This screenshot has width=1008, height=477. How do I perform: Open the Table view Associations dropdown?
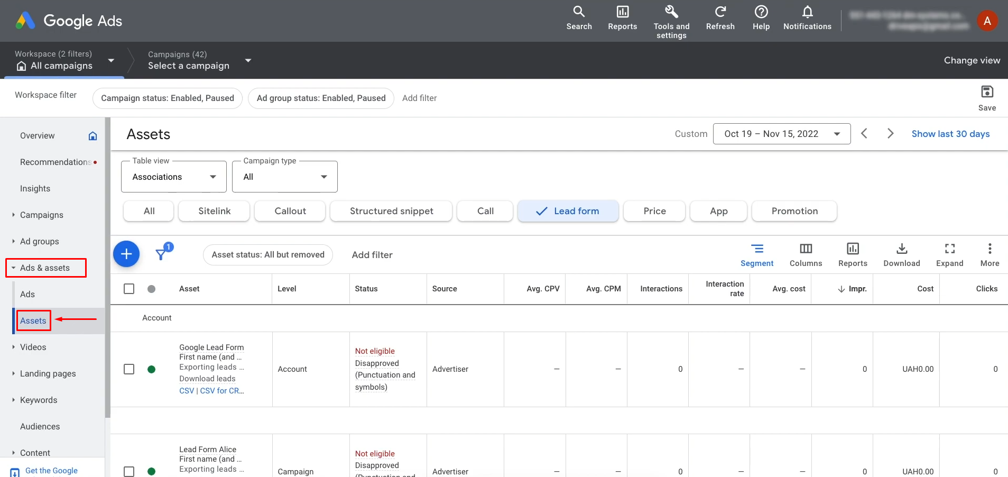[x=174, y=177]
